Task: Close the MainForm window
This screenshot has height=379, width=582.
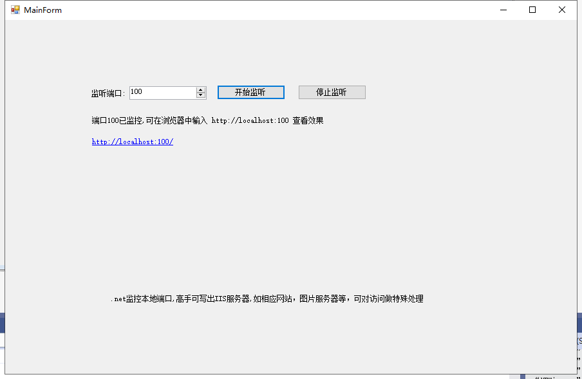Action: click(561, 10)
